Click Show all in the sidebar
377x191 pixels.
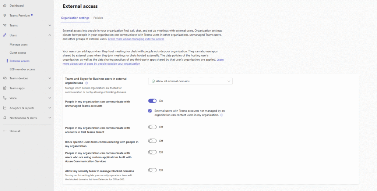(15, 131)
